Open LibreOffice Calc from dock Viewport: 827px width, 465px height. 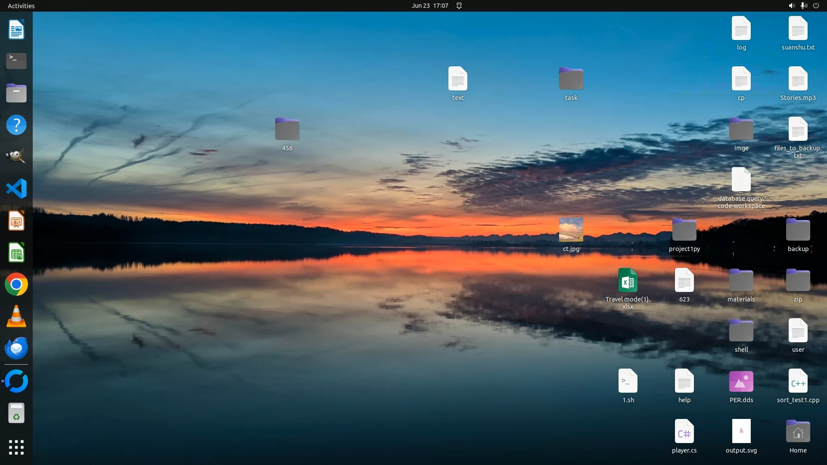pyautogui.click(x=16, y=253)
